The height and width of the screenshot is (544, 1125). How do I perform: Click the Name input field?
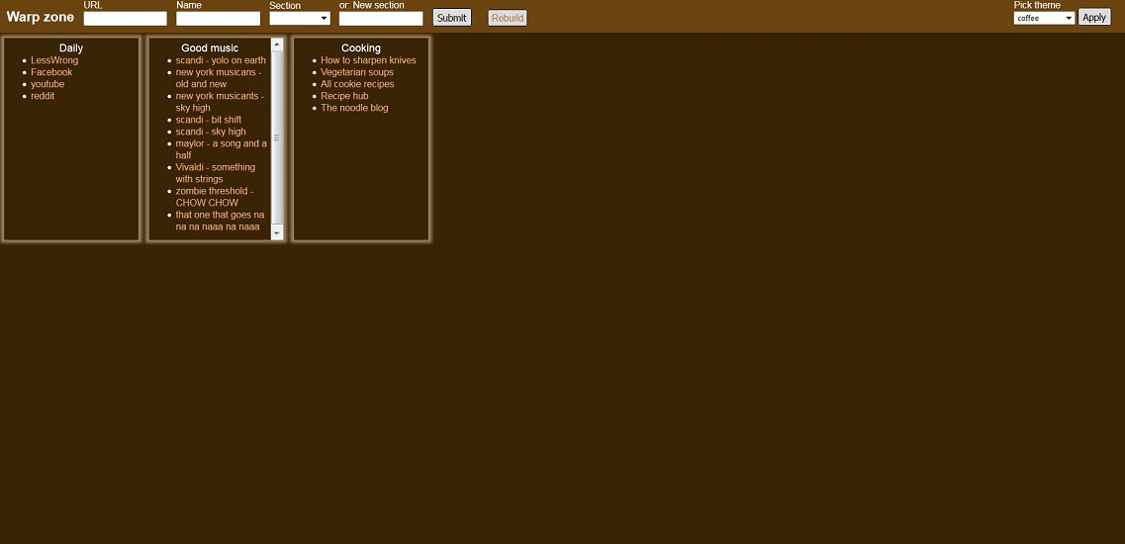click(218, 19)
